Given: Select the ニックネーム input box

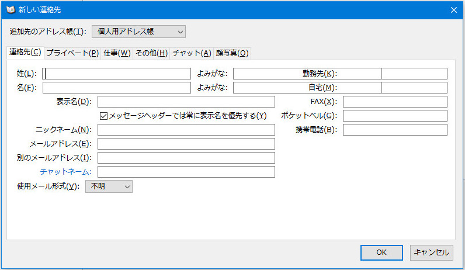Looking at the screenshot, I should tap(186, 130).
